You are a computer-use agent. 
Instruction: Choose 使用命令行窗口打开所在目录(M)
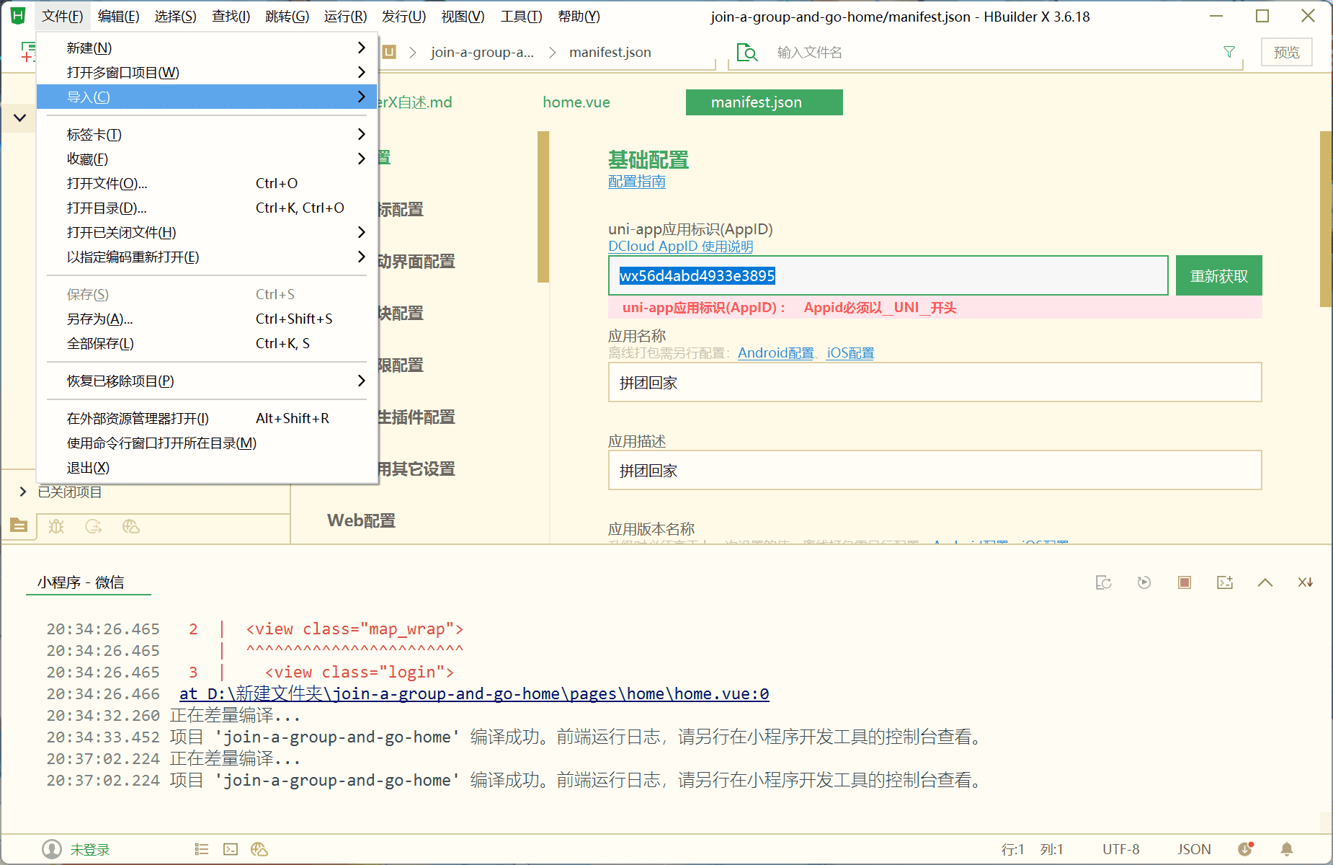pos(207,443)
